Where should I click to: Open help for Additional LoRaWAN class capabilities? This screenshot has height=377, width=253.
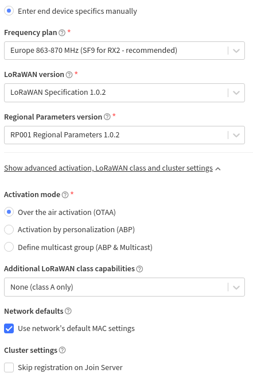click(x=139, y=269)
